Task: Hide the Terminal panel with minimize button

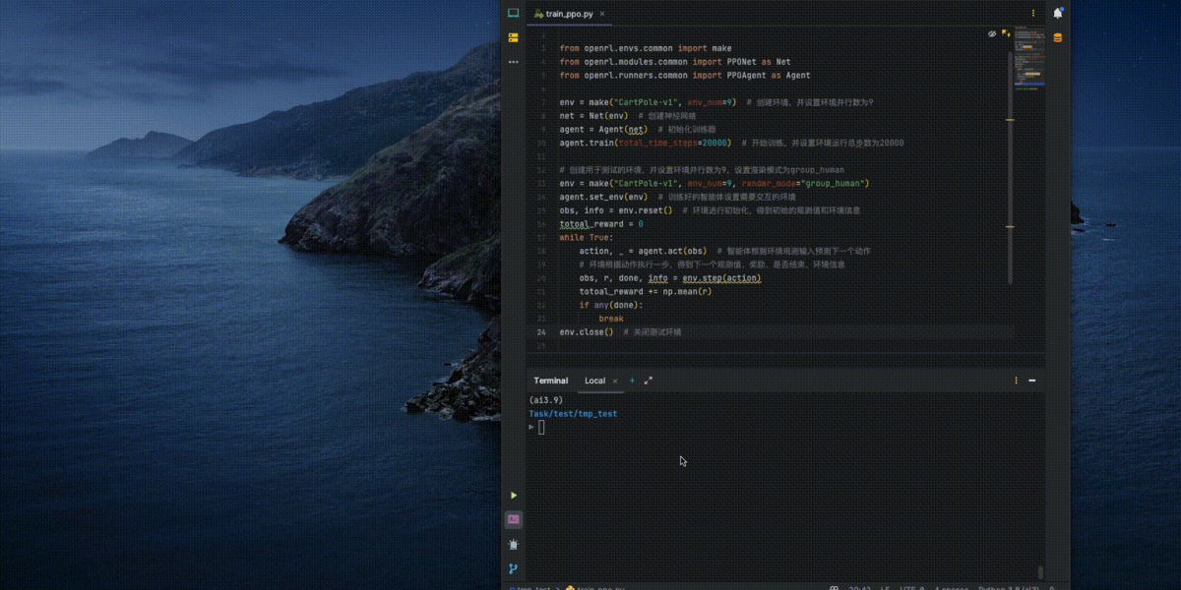Action: coord(1032,381)
